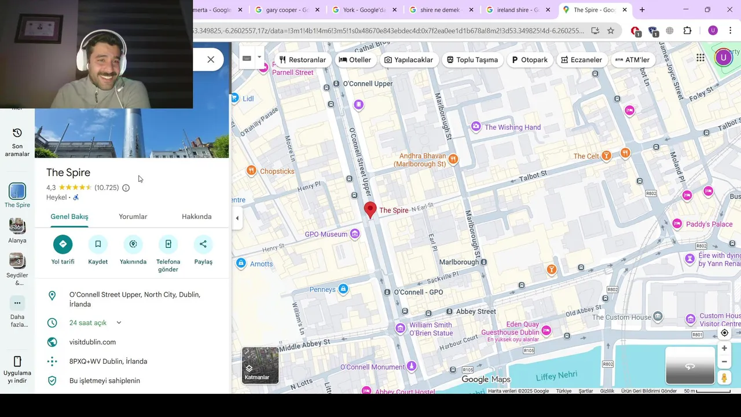Click the browser address bar URL

pos(388,31)
